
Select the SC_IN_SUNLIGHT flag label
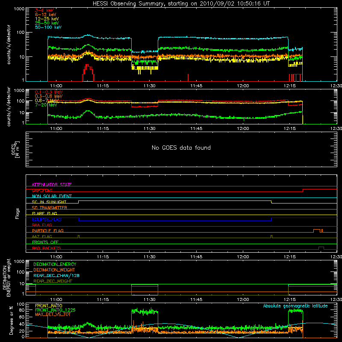pos(49,202)
